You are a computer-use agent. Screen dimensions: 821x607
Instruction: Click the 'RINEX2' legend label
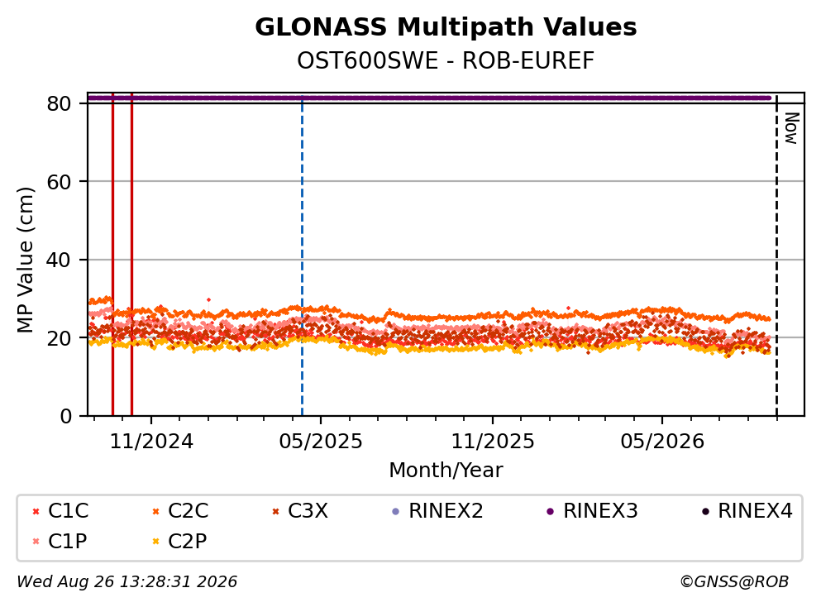coord(446,511)
